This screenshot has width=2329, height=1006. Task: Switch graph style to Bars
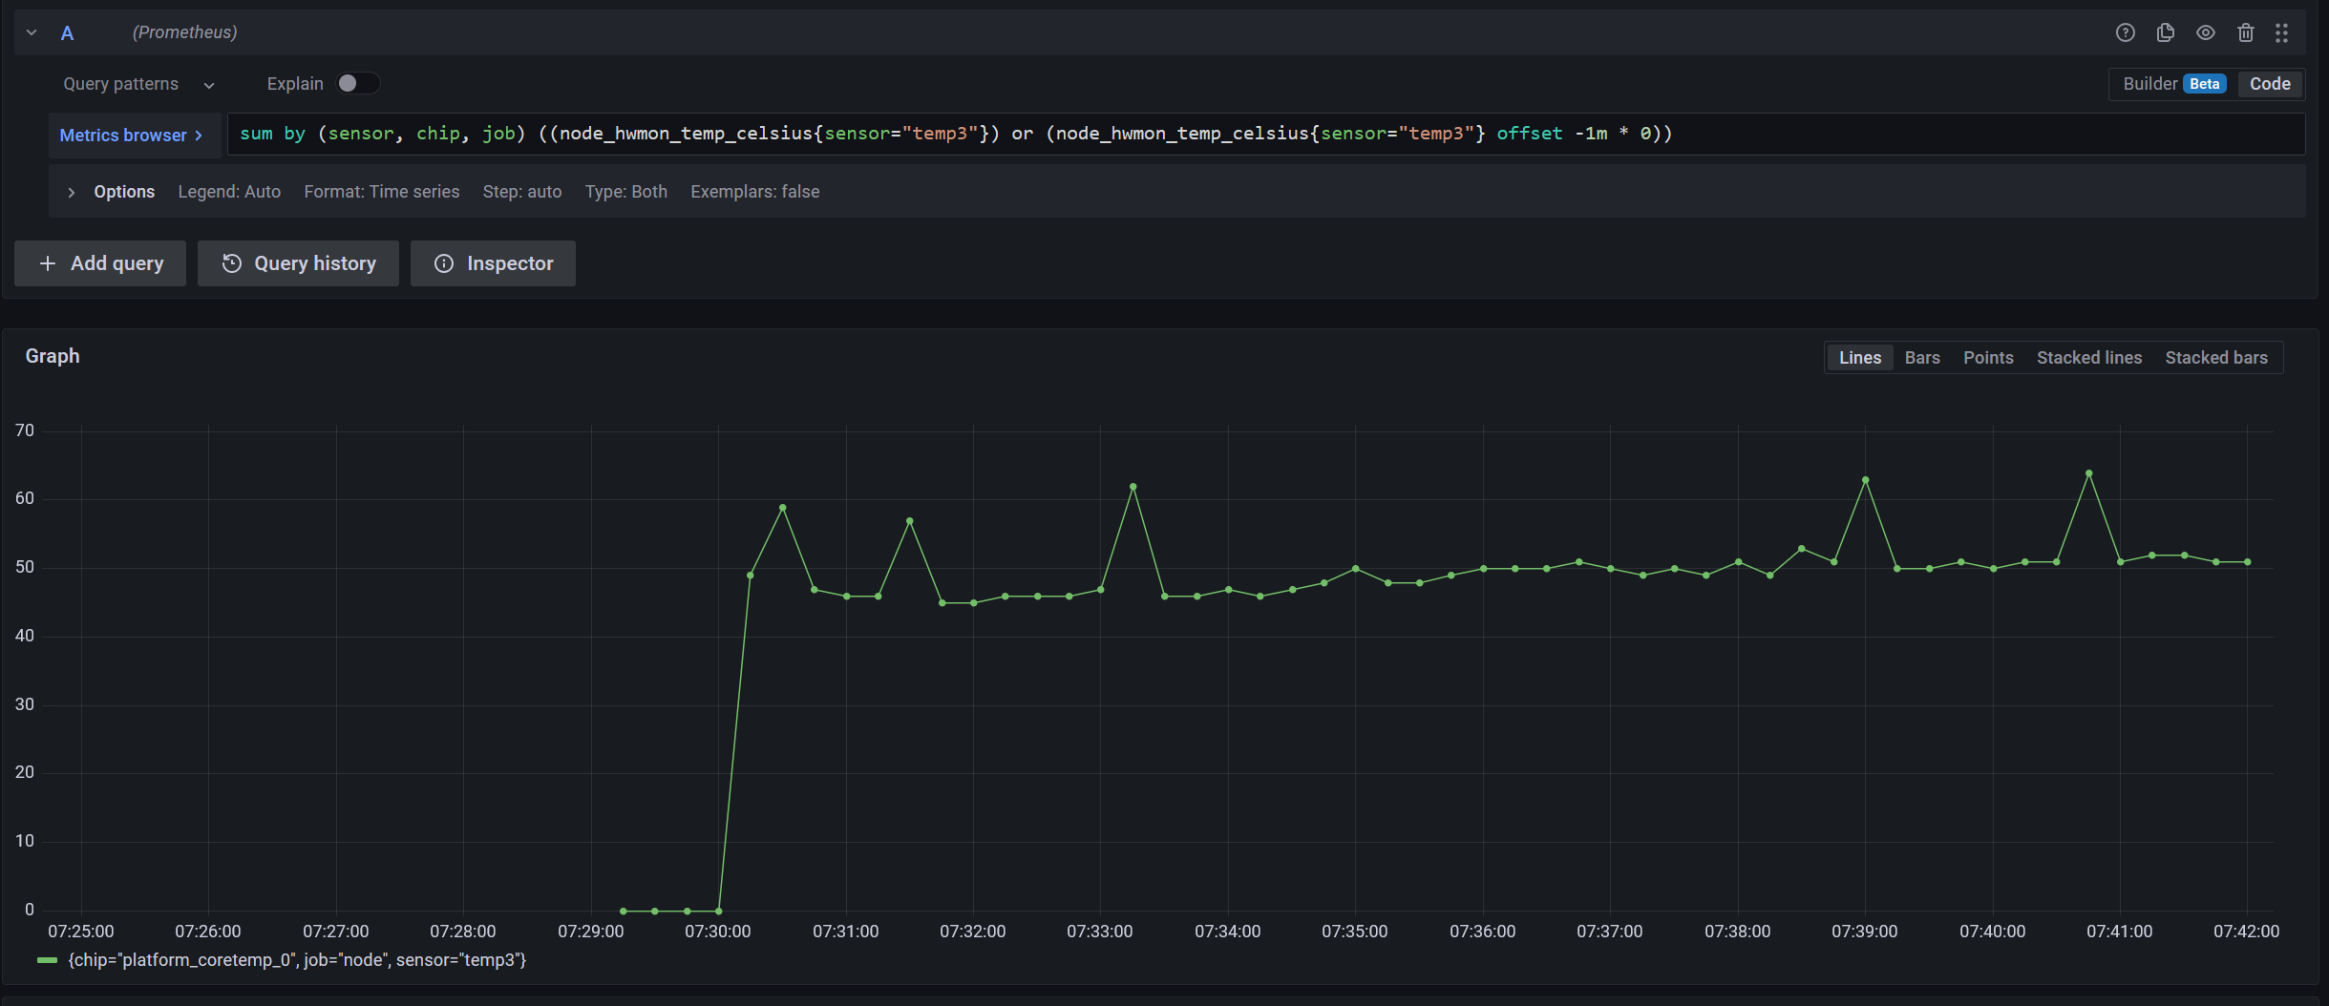(1921, 358)
